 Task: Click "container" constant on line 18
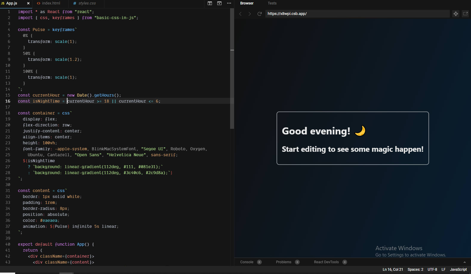click(x=44, y=113)
